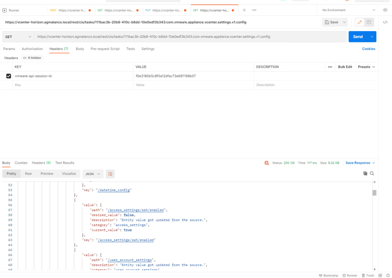This screenshot has height=278, width=392.
Task: Click the Cookies link under Send
Action: click(x=369, y=49)
